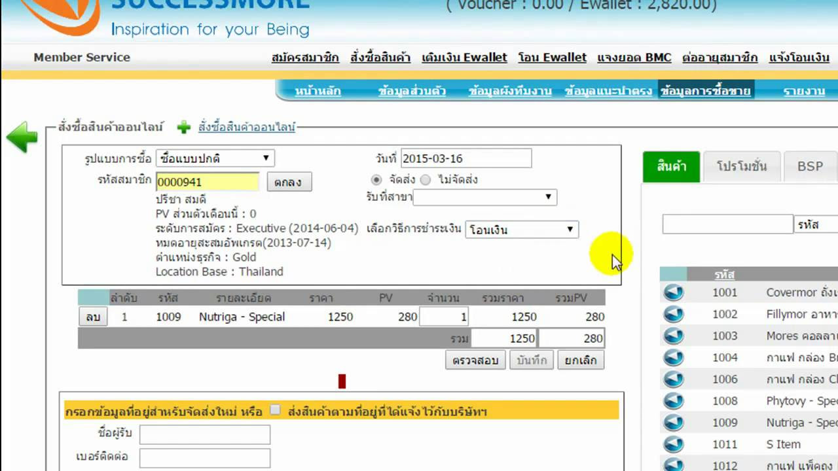The width and height of the screenshot is (838, 471).
Task: Click the เบอร์ติดต่อ input field
Action: (205, 458)
